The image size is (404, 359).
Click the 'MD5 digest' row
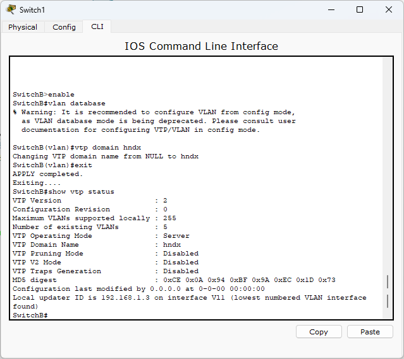(x=174, y=280)
